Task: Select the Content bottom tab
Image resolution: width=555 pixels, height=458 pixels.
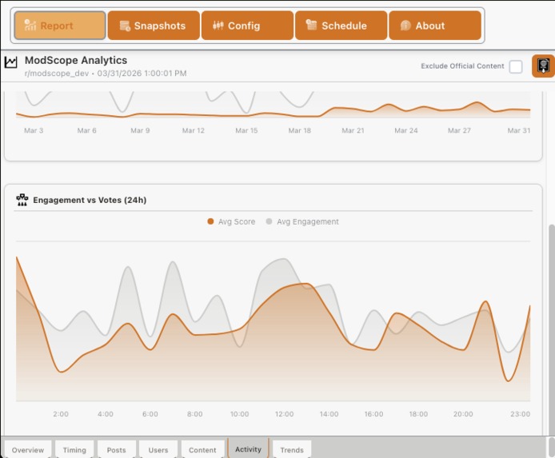Action: [x=202, y=449]
